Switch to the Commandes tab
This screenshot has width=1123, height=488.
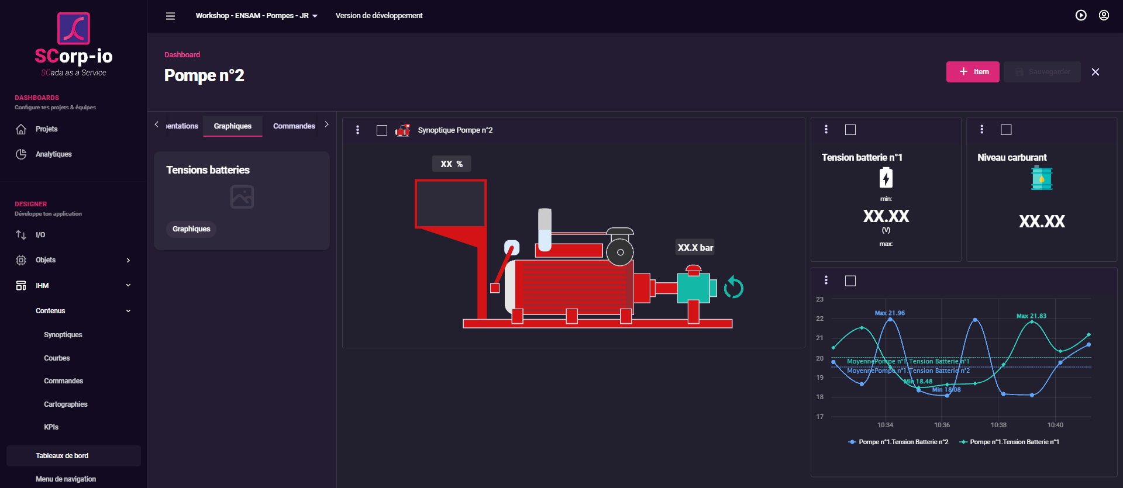(x=294, y=126)
